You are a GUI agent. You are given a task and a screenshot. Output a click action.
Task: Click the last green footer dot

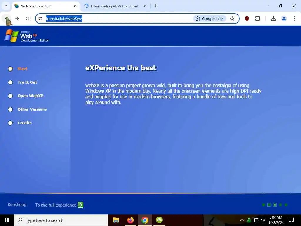pyautogui.click(x=286, y=205)
